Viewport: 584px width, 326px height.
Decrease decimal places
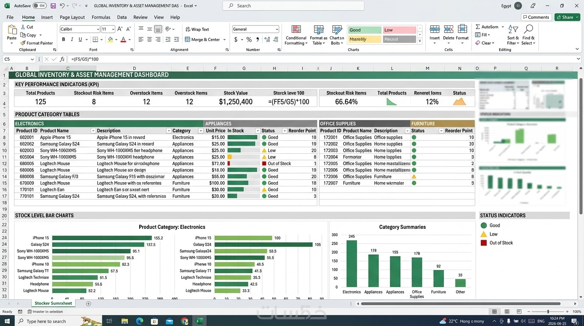pos(276,39)
